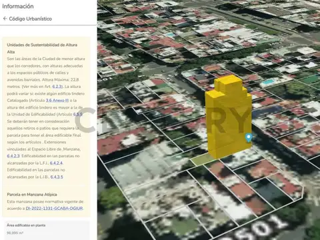Click the blue location pin marker on the map

tap(248, 137)
